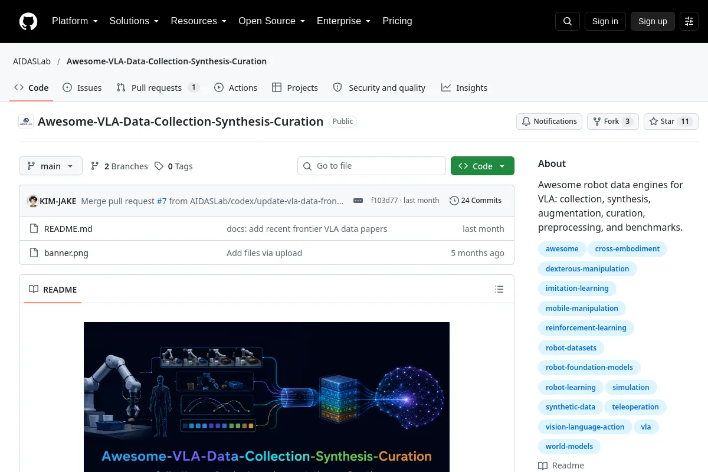Open the repository name breadcrumb link
This screenshot has height=472, width=708.
[x=166, y=61]
